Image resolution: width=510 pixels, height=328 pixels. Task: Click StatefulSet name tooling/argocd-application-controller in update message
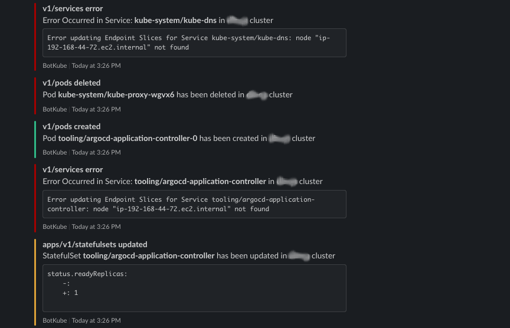click(x=149, y=255)
